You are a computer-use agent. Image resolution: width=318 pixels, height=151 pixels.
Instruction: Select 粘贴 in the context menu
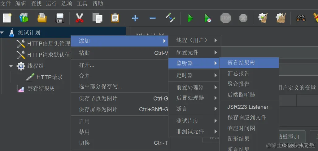pos(120,53)
